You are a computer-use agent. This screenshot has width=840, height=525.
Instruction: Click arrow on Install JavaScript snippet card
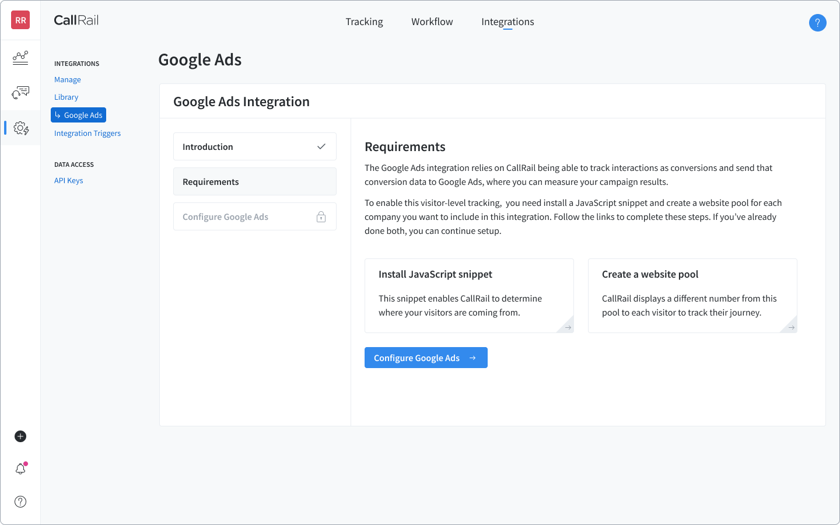pos(568,327)
